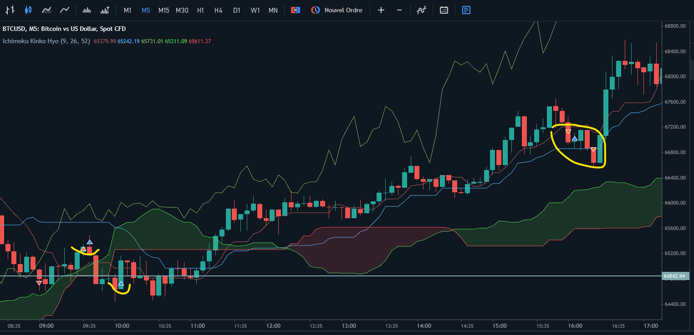The height and width of the screenshot is (335, 694).
Task: Select the M15 timeframe
Action: tap(163, 10)
